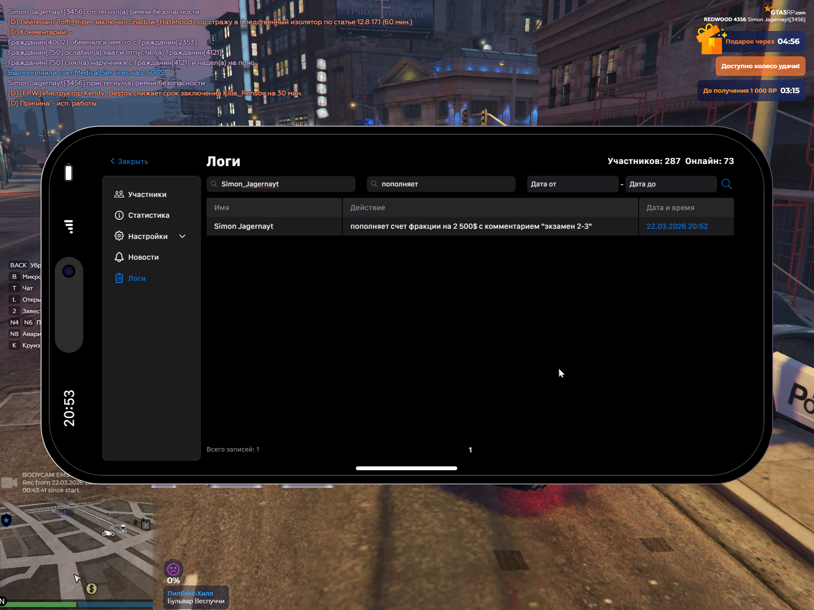Select page 1 in pagination
Viewport: 814px width, 610px height.
470,450
